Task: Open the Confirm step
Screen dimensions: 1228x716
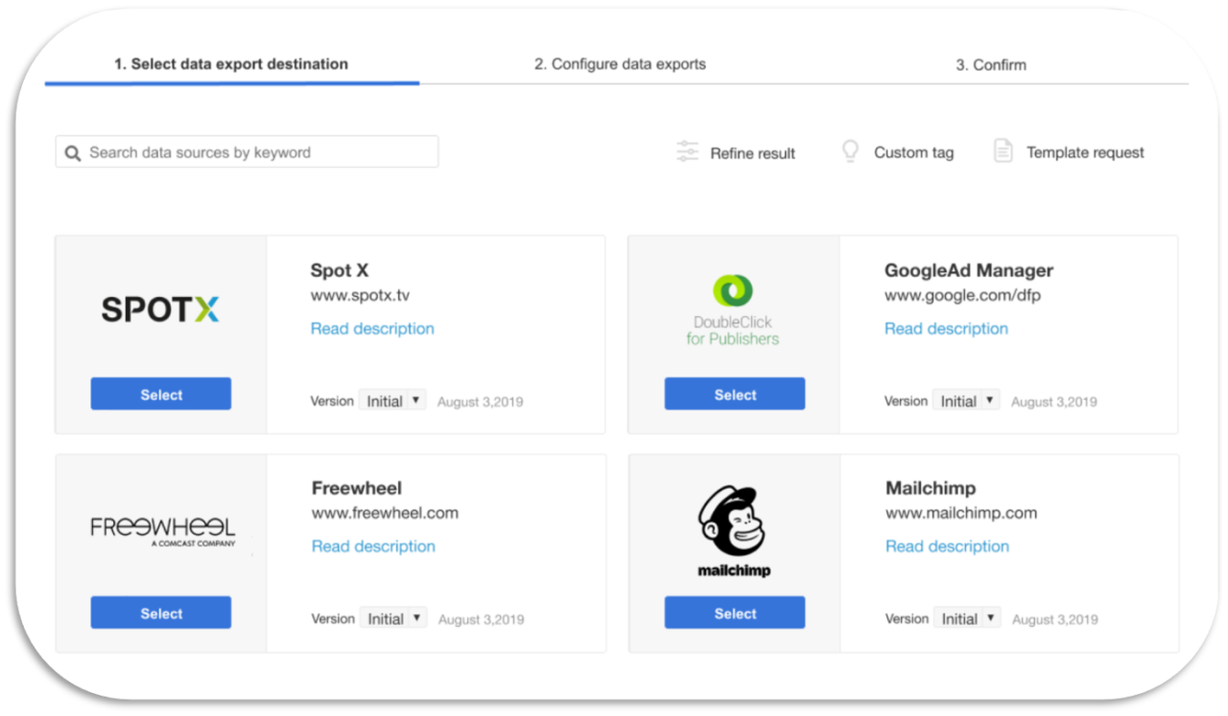Action: 990,64
